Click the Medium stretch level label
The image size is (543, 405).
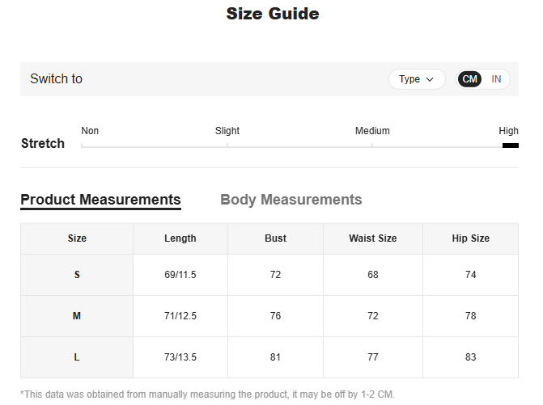(372, 131)
